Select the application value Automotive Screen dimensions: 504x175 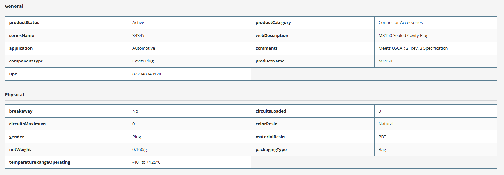coord(144,48)
